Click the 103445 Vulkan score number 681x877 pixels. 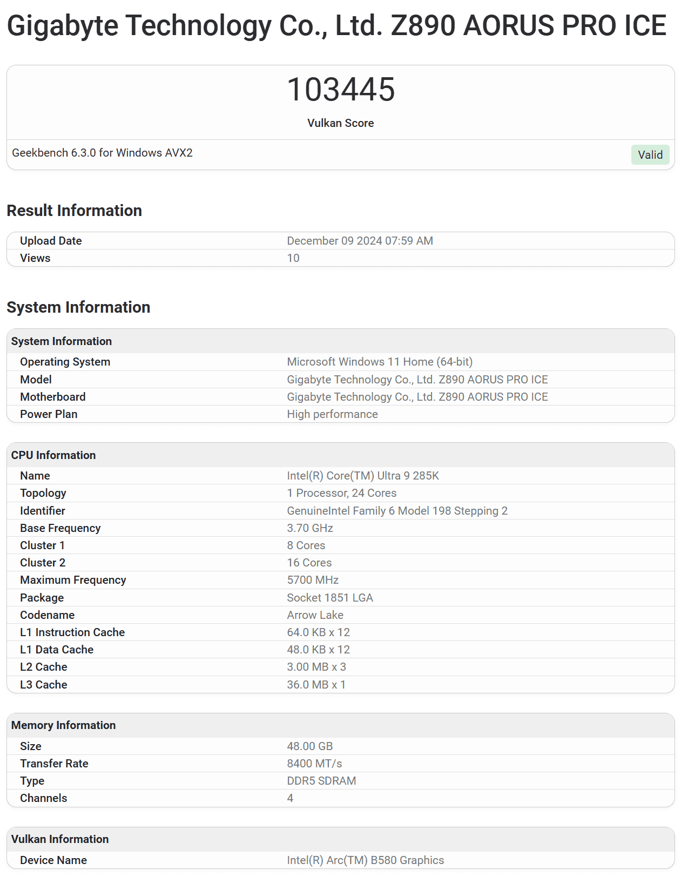[x=341, y=90]
